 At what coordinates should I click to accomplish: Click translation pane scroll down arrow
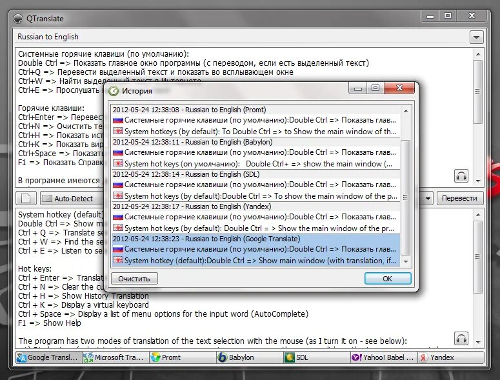click(477, 342)
